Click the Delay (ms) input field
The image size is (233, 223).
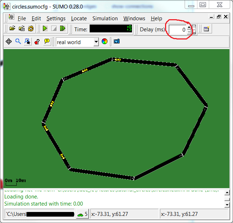point(178,30)
